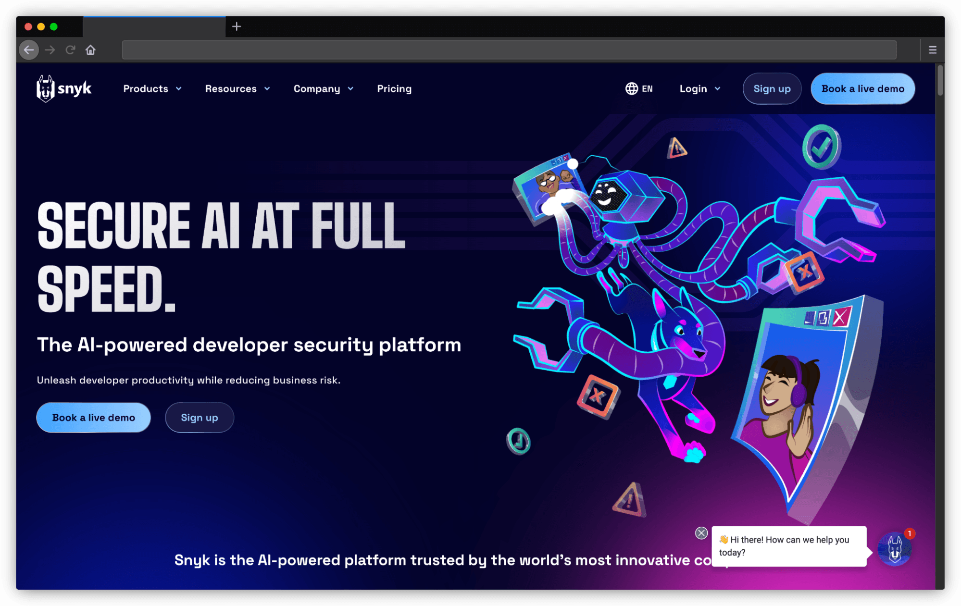Click Book a live demo in header
961x606 pixels.
(x=862, y=88)
